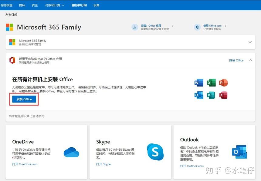
Task: Switch to the 隐私 tab
Action: (22, 5)
